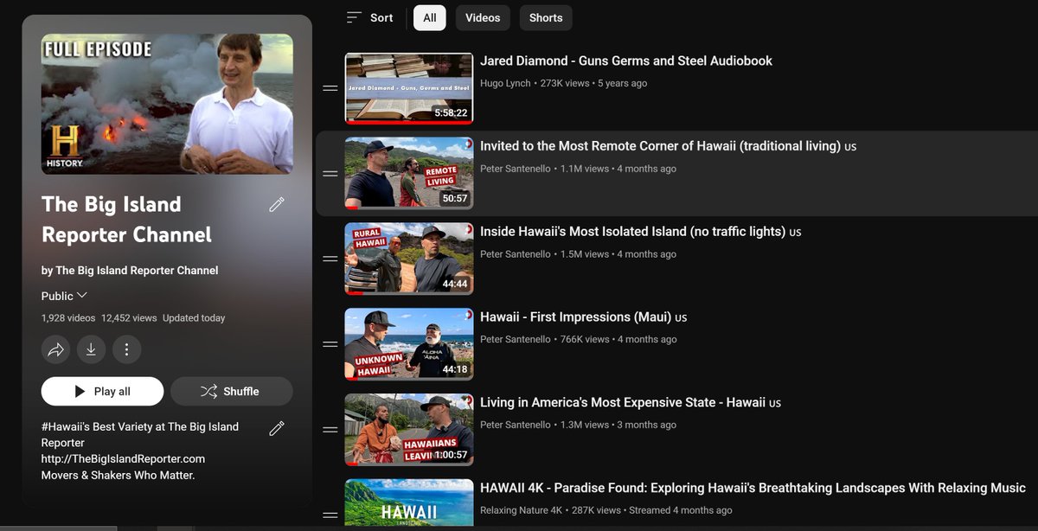Open the Sort menu
Viewport: 1038px width, 531px height.
coord(369,17)
